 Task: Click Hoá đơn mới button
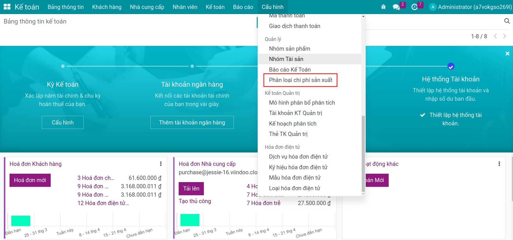click(30, 180)
